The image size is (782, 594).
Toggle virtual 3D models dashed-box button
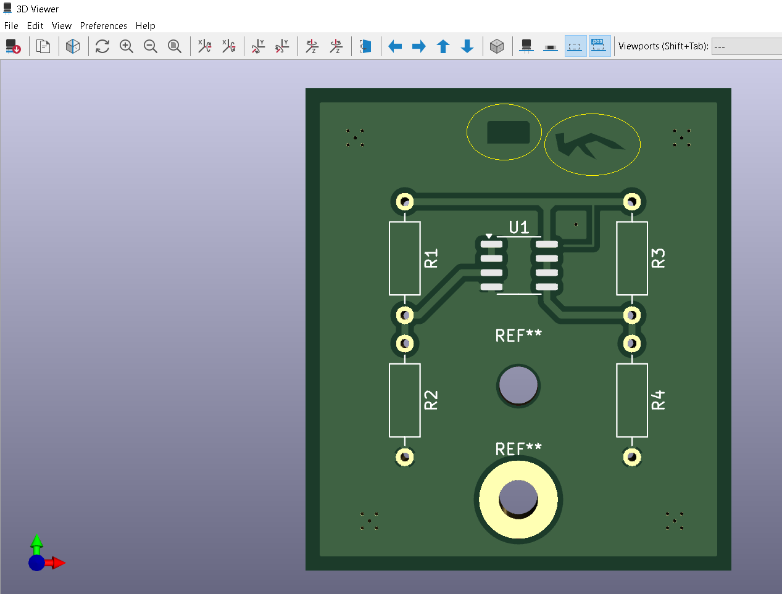click(x=575, y=46)
